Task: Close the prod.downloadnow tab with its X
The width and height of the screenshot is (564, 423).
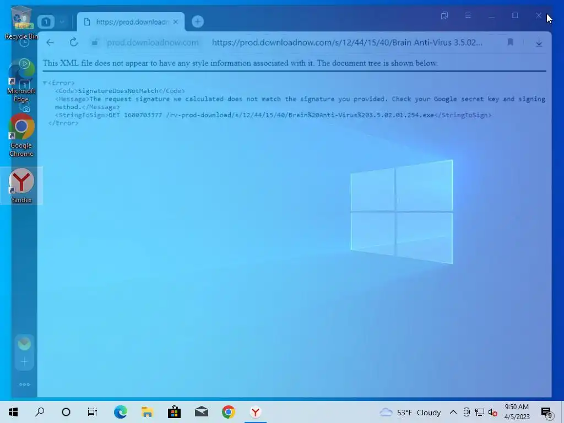Action: pyautogui.click(x=176, y=22)
